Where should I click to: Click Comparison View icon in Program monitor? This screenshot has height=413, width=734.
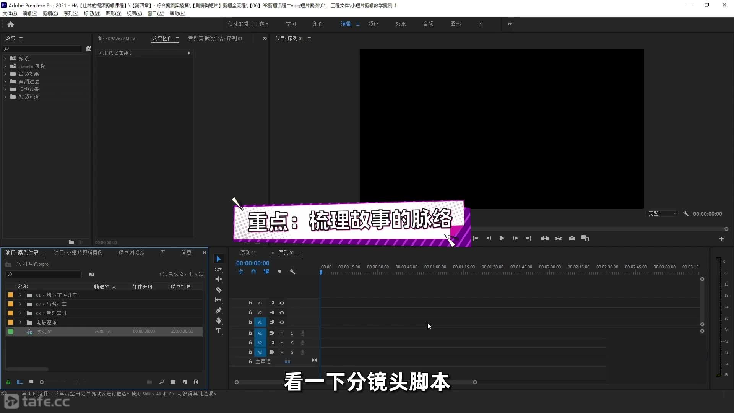point(585,238)
